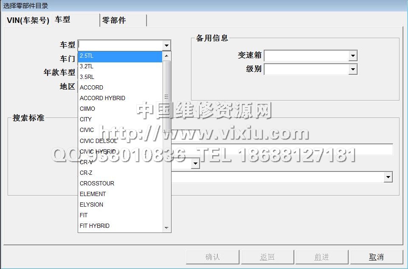Switch to the VIN(车架号) tab
The width and height of the screenshot is (408, 269).
click(28, 20)
